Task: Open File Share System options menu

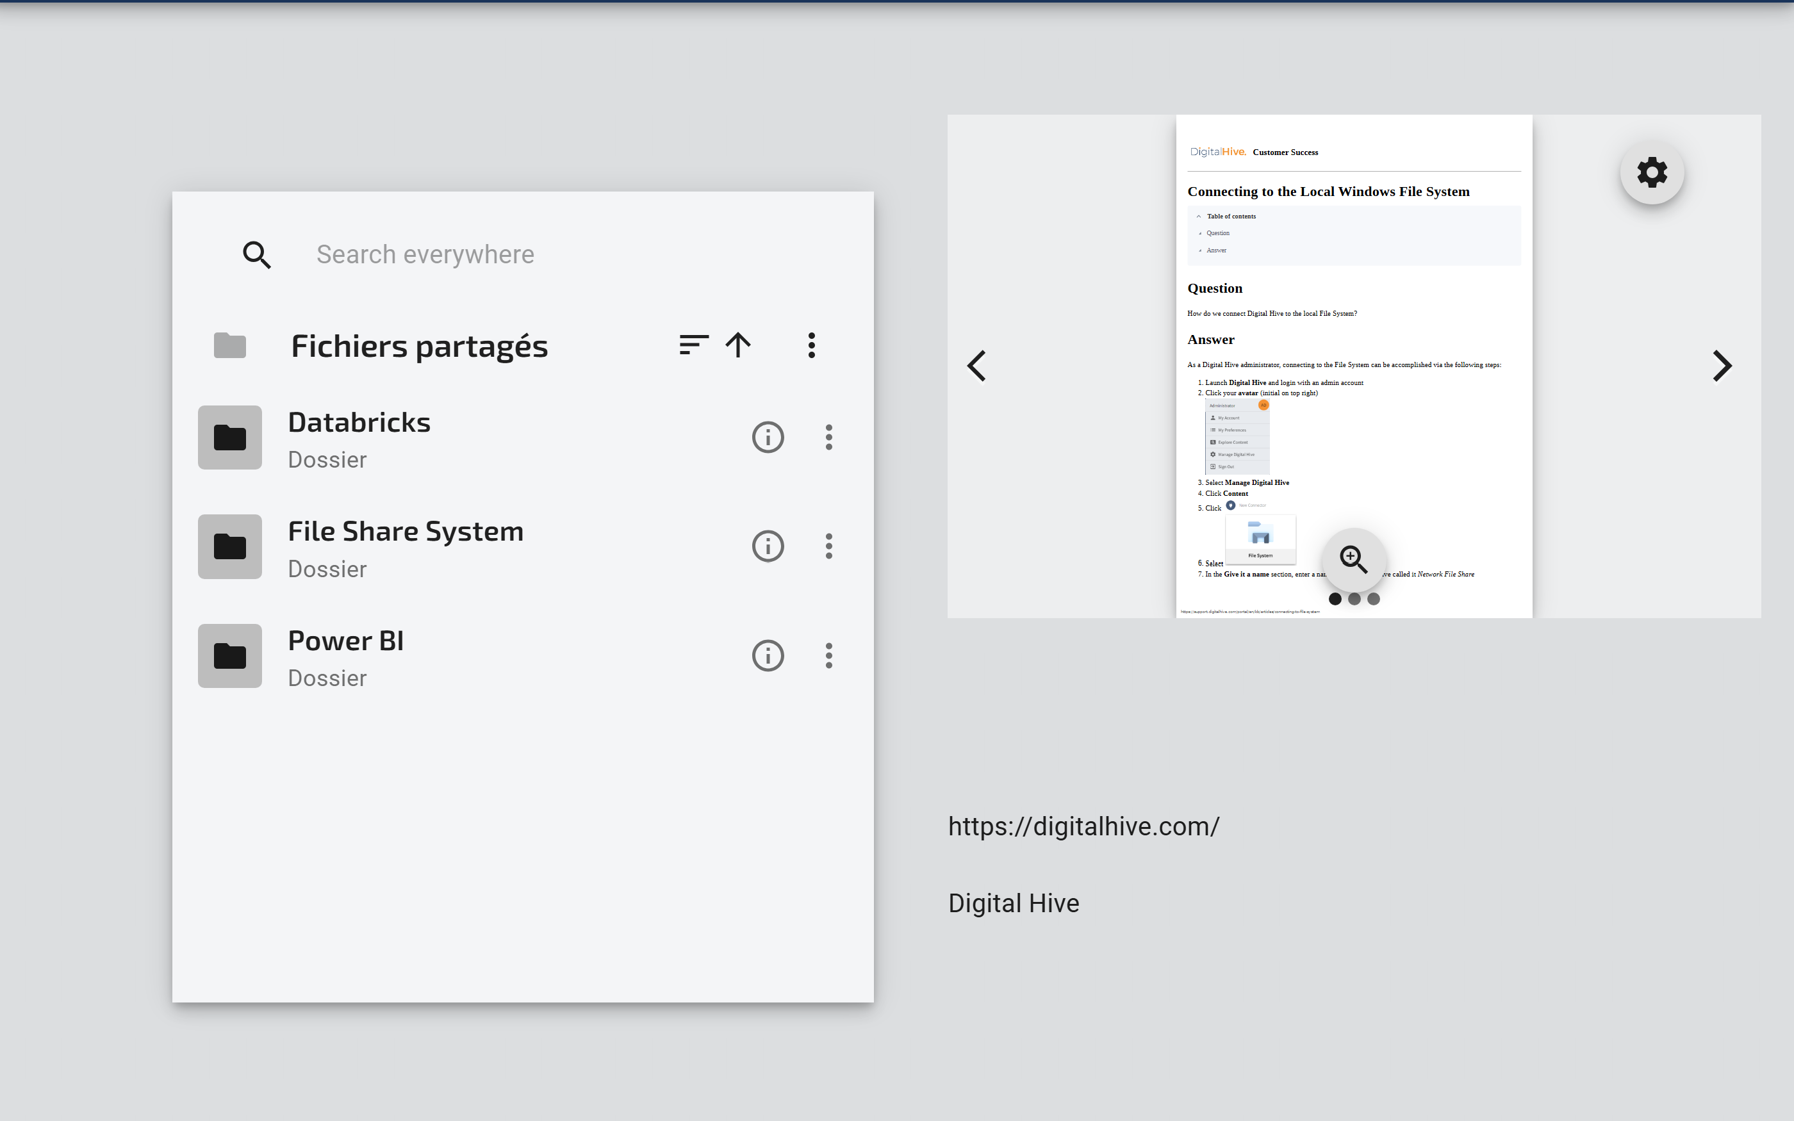Action: [829, 546]
